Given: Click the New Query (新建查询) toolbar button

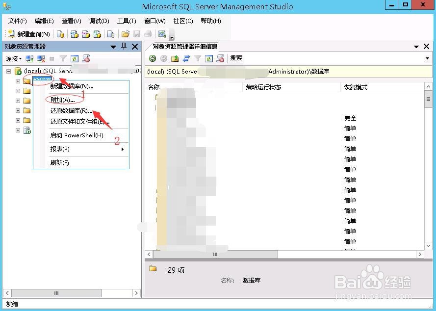Looking at the screenshot, I should (x=29, y=34).
